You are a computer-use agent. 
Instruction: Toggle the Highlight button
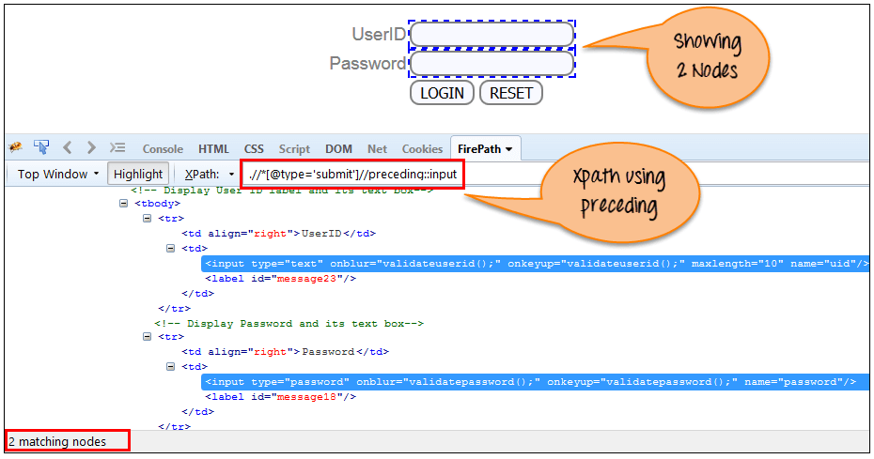point(137,174)
